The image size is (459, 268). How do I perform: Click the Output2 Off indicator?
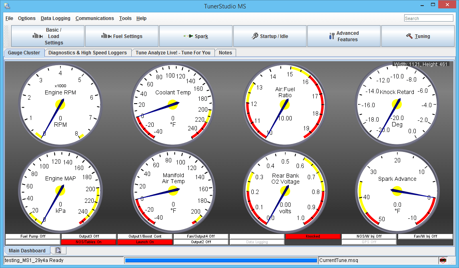(x=201, y=242)
